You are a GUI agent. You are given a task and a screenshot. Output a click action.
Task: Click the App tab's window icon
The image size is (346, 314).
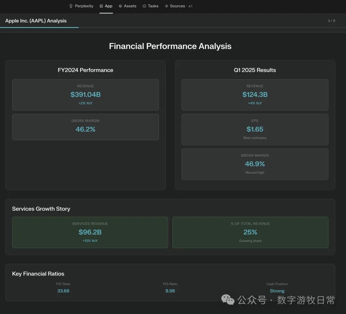[101, 6]
